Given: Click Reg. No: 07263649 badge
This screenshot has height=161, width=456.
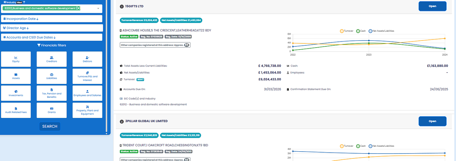Looking at the screenshot, I should 151,151.
